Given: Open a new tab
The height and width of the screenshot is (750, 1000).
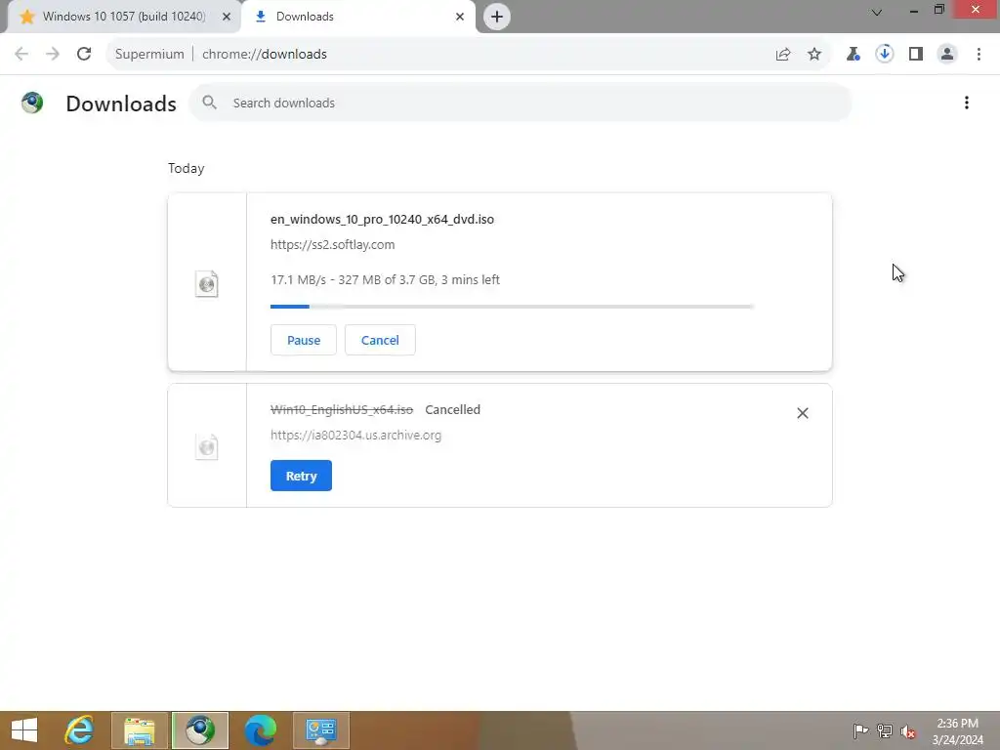Looking at the screenshot, I should click(x=497, y=17).
